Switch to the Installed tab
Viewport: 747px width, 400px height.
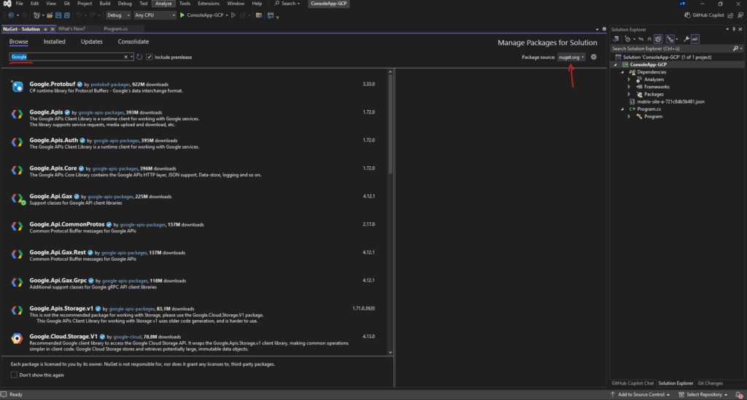pos(54,42)
